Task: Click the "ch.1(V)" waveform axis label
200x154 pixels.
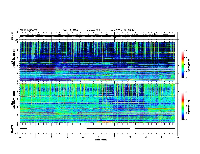Action: point(12,36)
